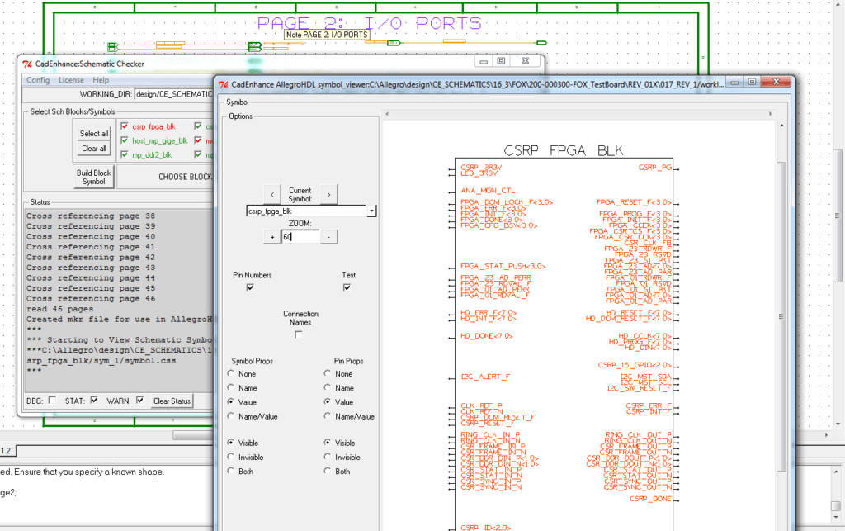Click I2C_ALERT_F pin label

pos(485,377)
